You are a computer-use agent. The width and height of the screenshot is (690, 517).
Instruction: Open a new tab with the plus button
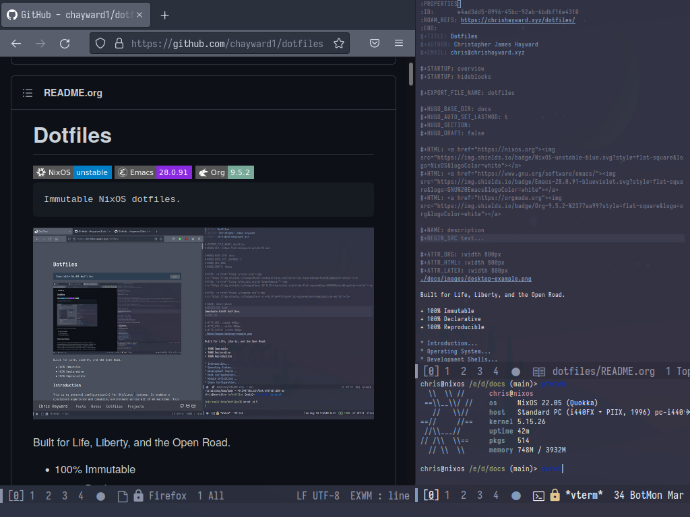(164, 15)
